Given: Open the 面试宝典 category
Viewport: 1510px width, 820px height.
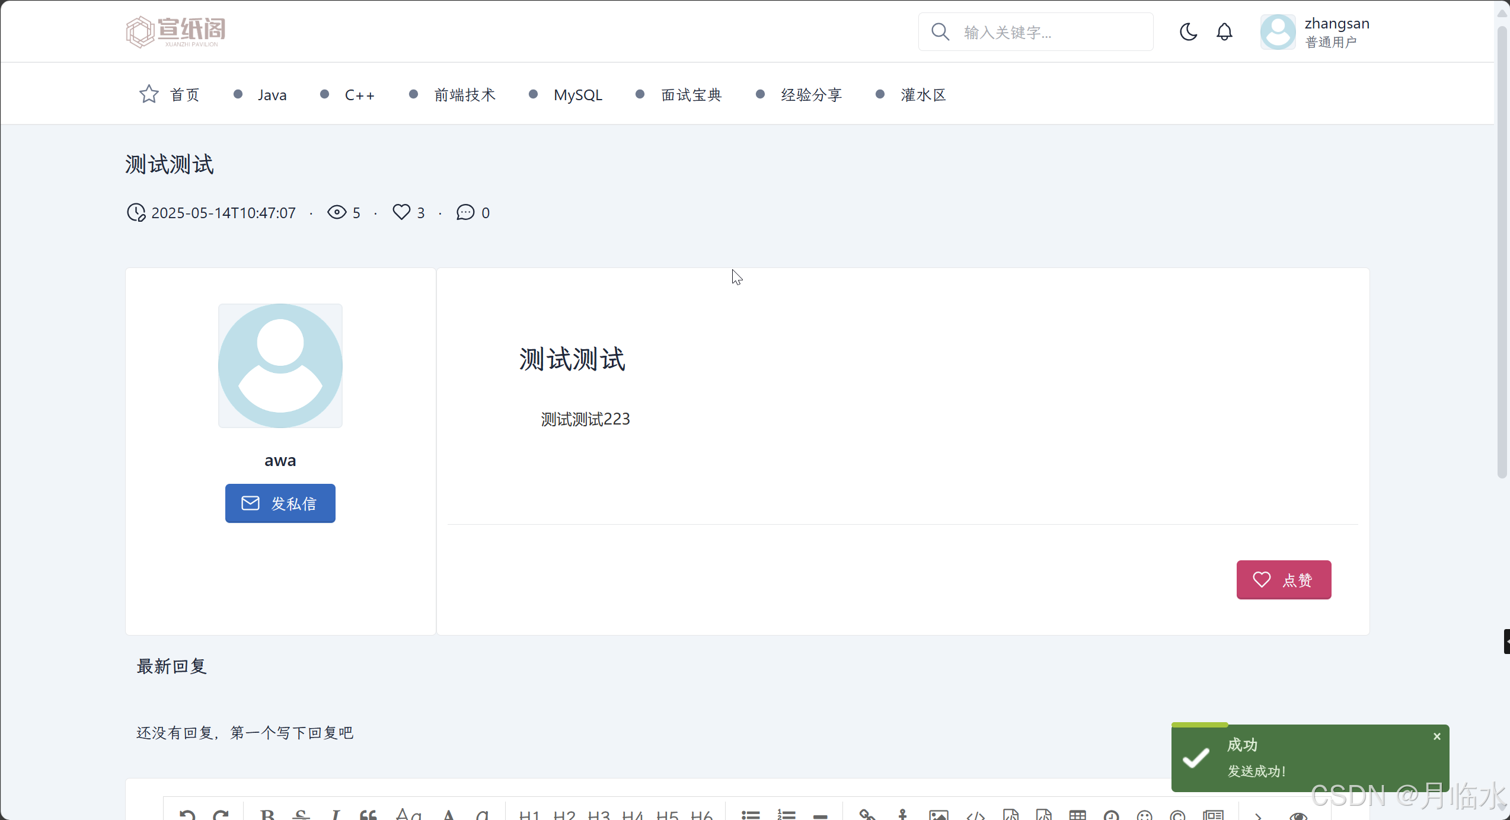Looking at the screenshot, I should coord(691,95).
